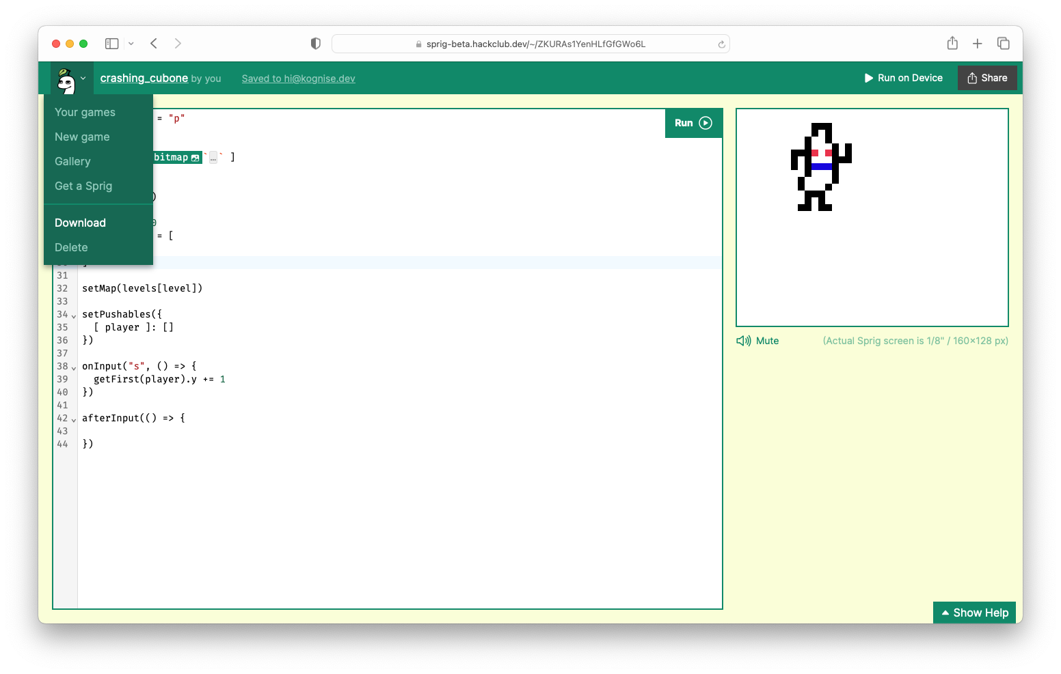This screenshot has height=674, width=1061.
Task: Click the play icon inside the Run button
Action: coord(705,123)
